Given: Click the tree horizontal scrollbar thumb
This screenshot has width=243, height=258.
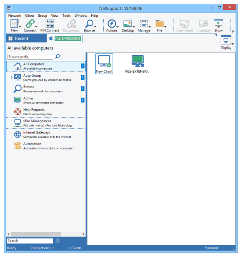Looking at the screenshot, I should [x=36, y=234].
